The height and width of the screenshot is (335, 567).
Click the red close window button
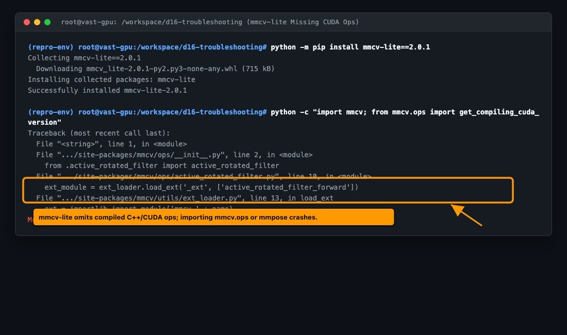coord(27,22)
